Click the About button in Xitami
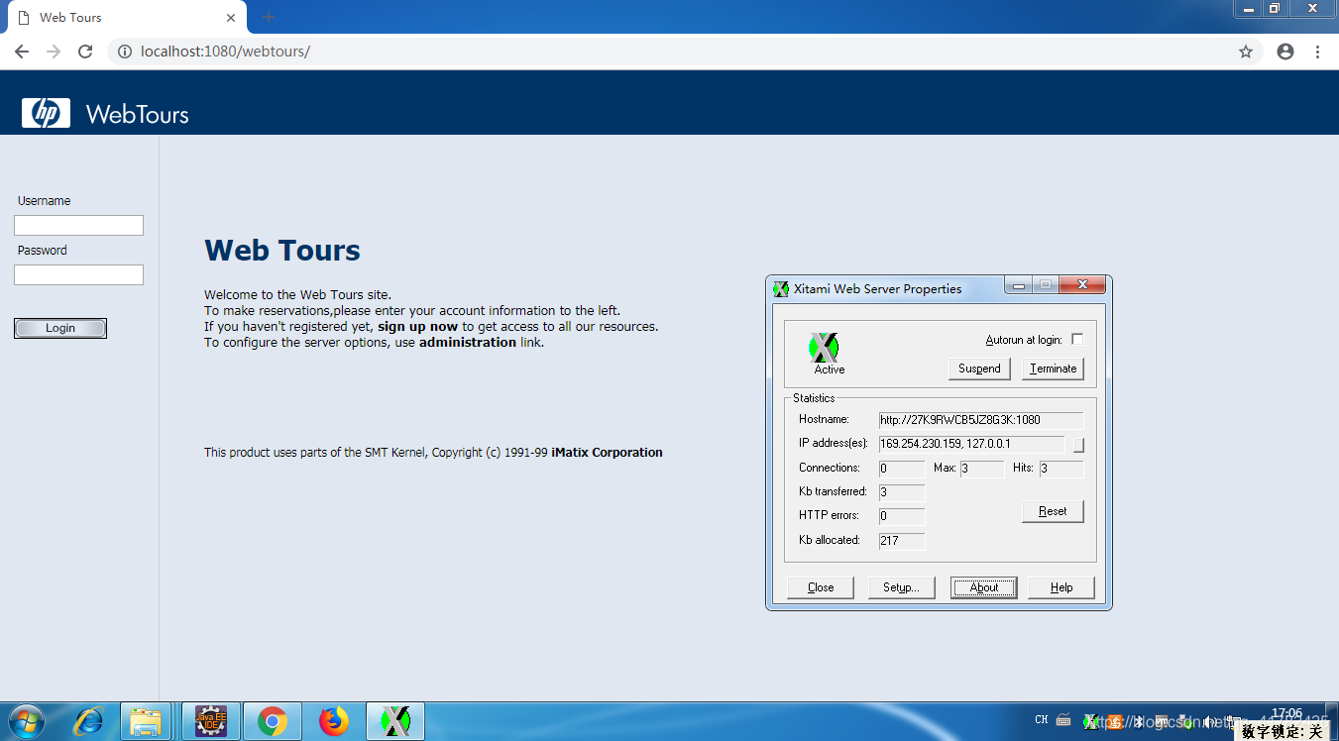1339x741 pixels. pyautogui.click(x=984, y=587)
